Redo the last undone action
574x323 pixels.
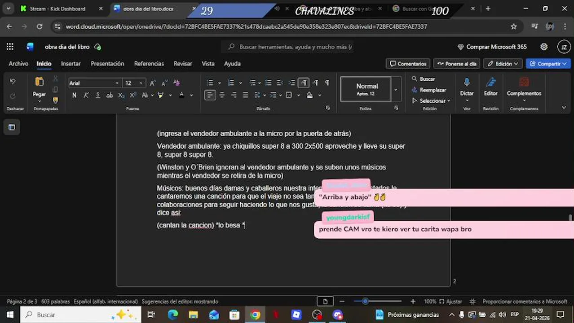tap(13, 96)
